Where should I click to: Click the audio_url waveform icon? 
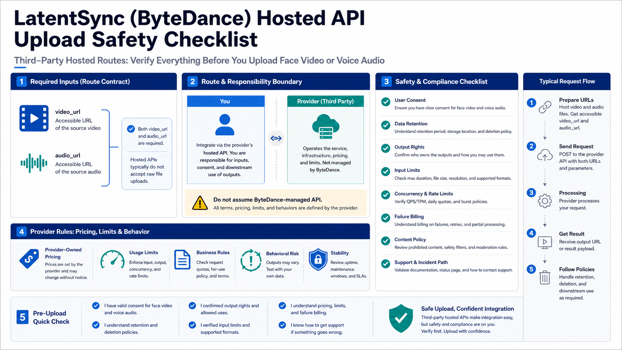tap(34, 163)
